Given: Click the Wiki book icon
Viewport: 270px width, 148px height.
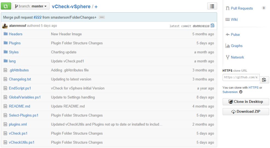Looking at the screenshot, I should (x=228, y=19).
